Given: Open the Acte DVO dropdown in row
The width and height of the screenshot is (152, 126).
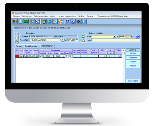Looking at the screenshot, I should click(52, 56).
